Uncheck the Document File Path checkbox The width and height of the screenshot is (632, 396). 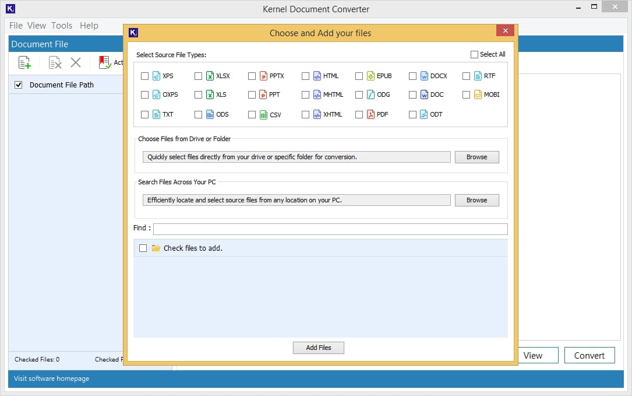pyautogui.click(x=18, y=85)
